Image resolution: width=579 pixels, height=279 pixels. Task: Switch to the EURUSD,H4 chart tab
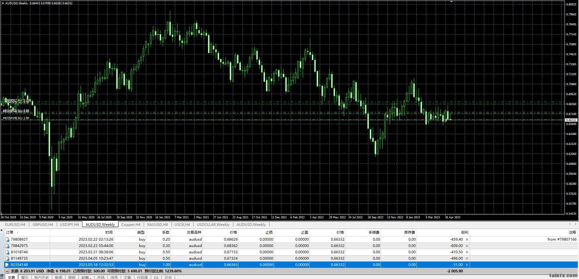pyautogui.click(x=15, y=225)
